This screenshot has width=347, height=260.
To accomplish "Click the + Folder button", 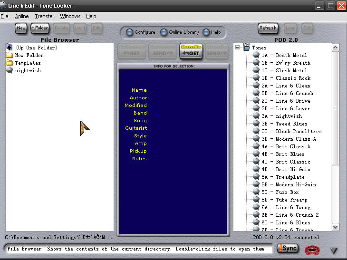I will (40, 28).
